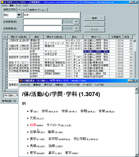Click Firefox page scrollbar down arrow

(137, 154)
